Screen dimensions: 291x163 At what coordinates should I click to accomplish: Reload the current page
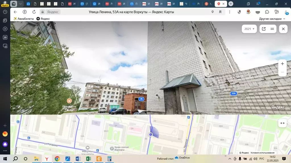point(34,12)
